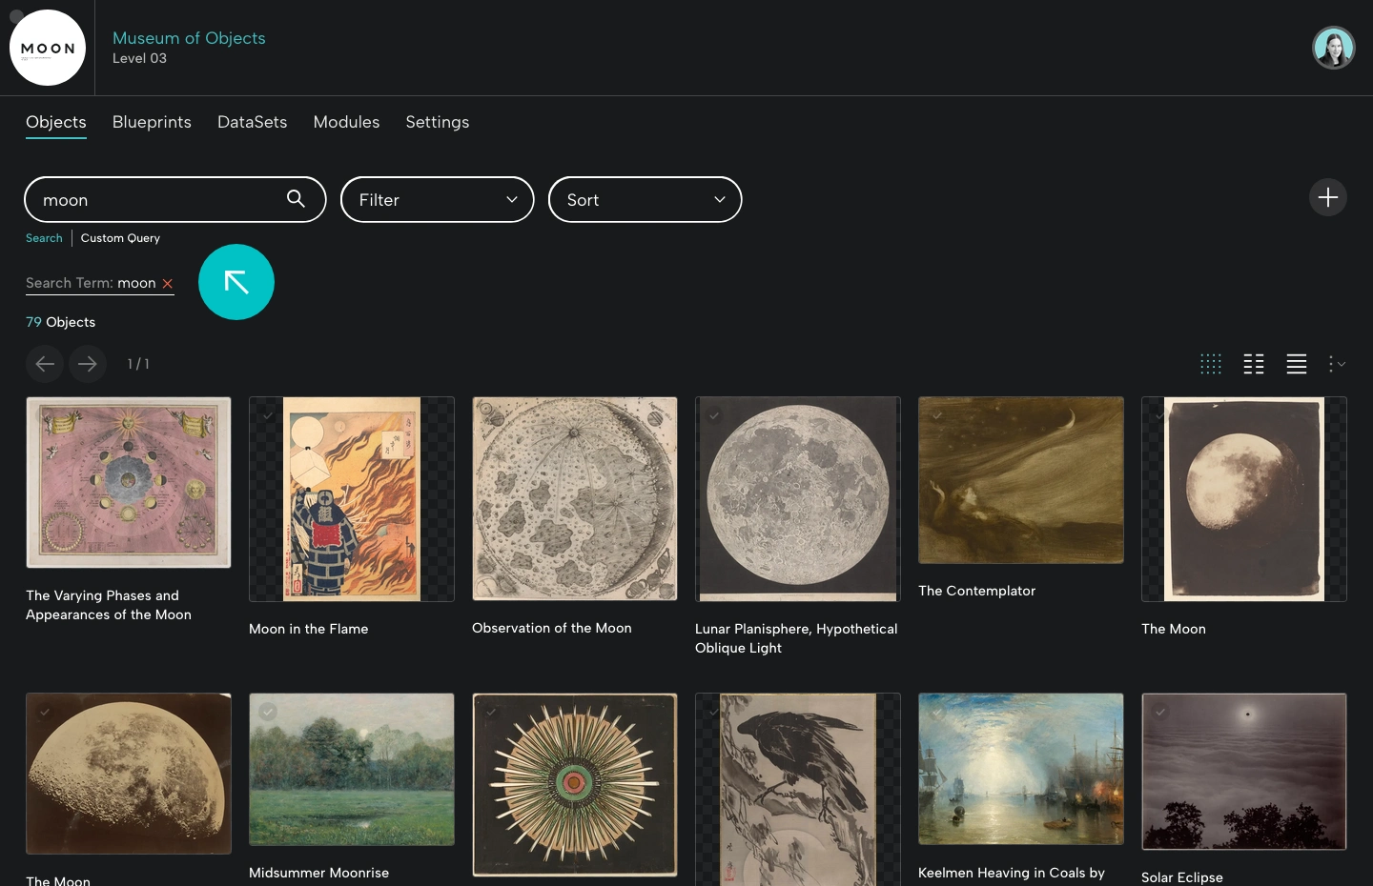
Task: Select the compact two-column list view
Action: tap(1254, 364)
